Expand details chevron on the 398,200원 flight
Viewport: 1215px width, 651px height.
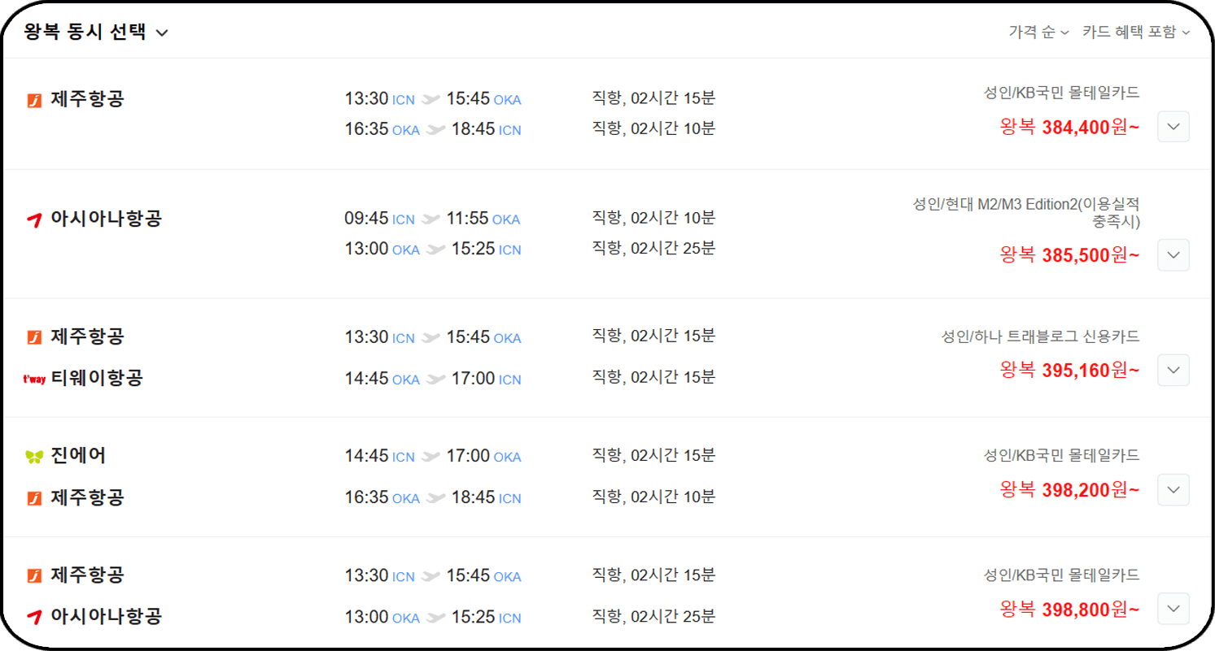[1173, 489]
